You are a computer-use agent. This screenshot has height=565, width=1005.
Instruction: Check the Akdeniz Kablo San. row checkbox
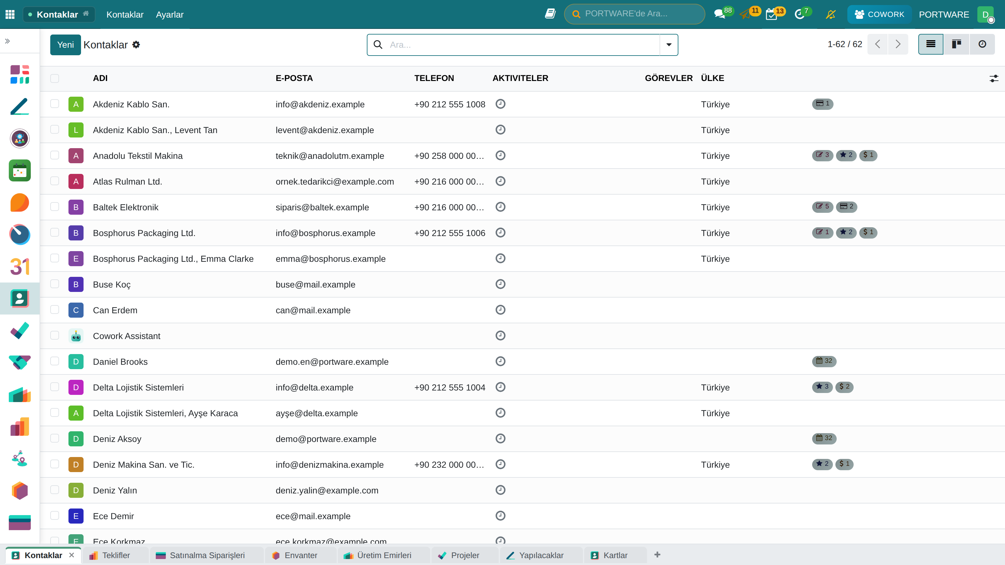point(55,104)
